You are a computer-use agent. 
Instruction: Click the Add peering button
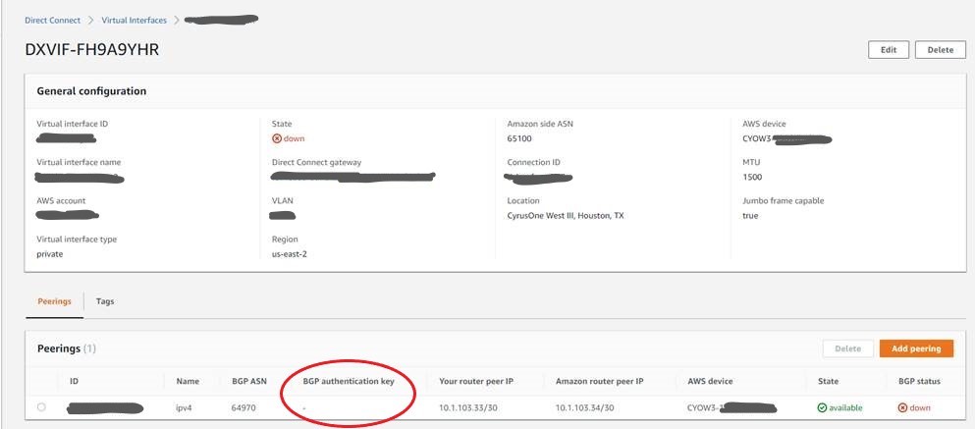(x=917, y=349)
